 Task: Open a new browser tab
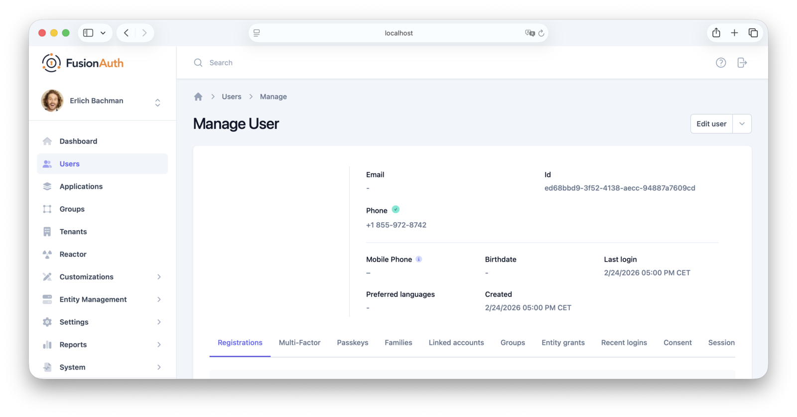[x=734, y=33]
